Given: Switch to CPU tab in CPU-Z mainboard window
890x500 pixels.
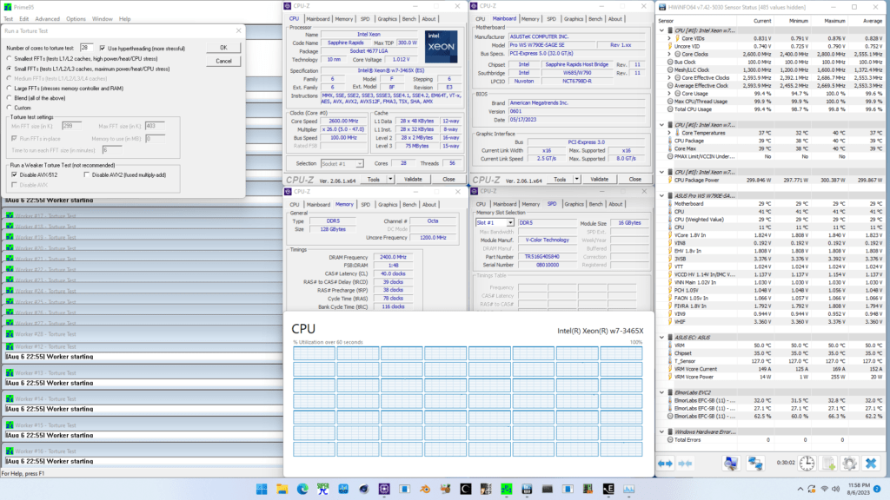Looking at the screenshot, I should [480, 19].
